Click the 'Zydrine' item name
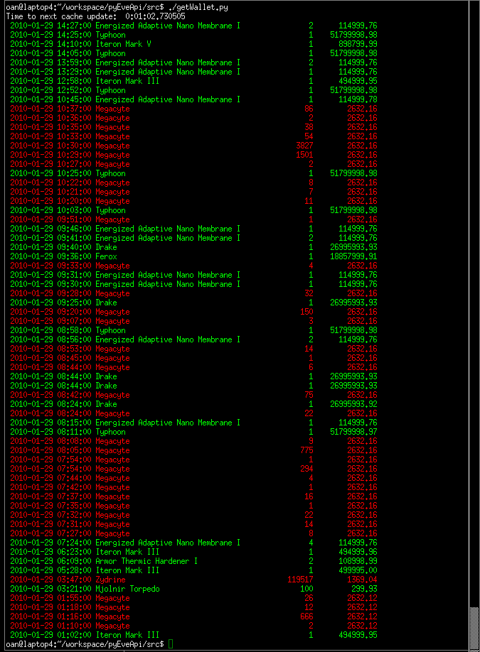Viewport: 480px width, 652px height. click(x=110, y=580)
